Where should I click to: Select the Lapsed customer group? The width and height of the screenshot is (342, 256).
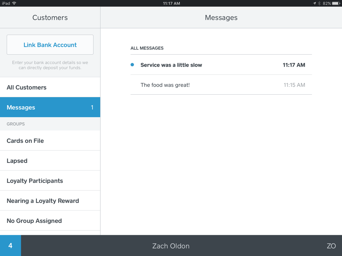[50, 161]
